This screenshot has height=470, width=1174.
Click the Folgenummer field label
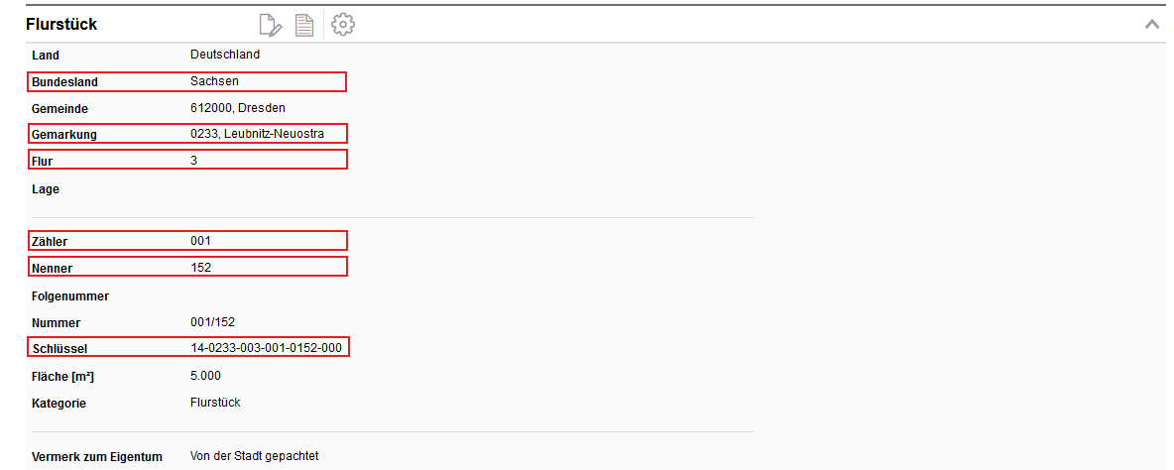[x=70, y=295]
